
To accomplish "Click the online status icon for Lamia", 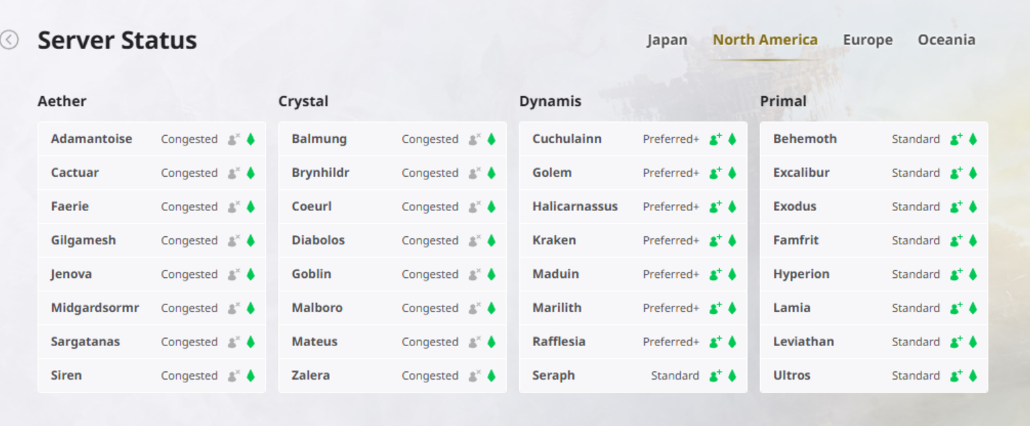I will (973, 308).
